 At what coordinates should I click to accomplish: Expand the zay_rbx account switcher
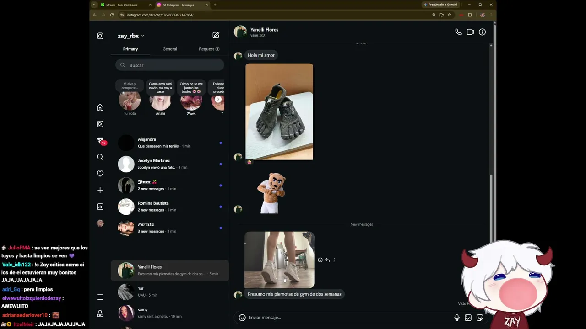131,36
